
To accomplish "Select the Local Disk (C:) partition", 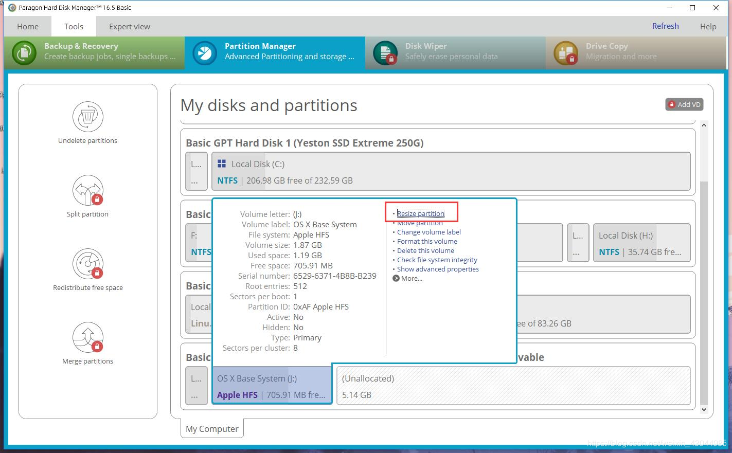I will click(451, 171).
